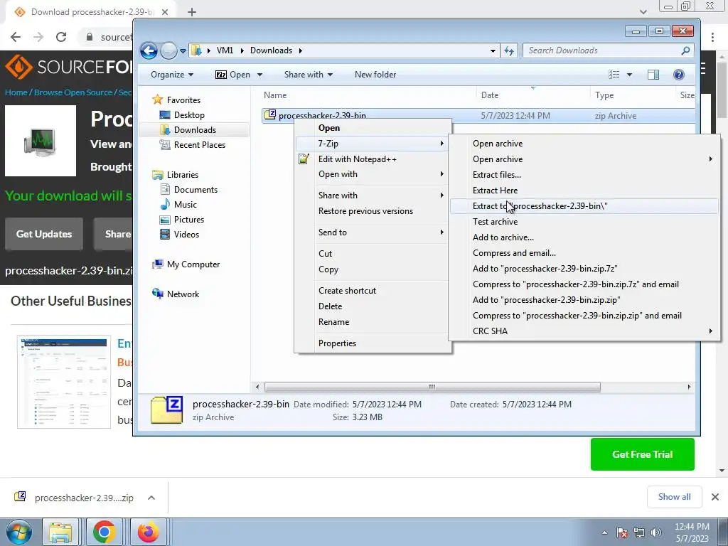This screenshot has width=728, height=546.
Task: Click the Explorer Forward arrow button
Action: point(168,50)
